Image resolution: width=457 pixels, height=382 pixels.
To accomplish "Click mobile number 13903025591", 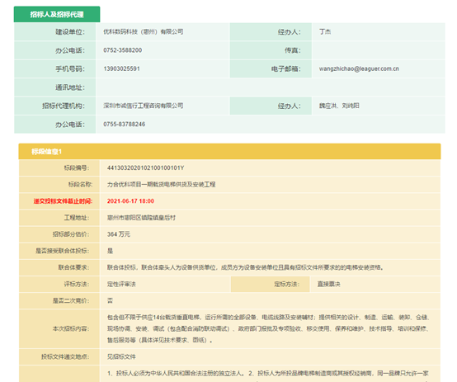I will click(122, 68).
